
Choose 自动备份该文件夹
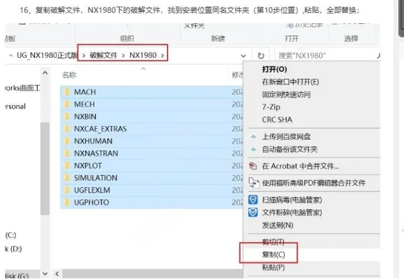(x=290, y=149)
